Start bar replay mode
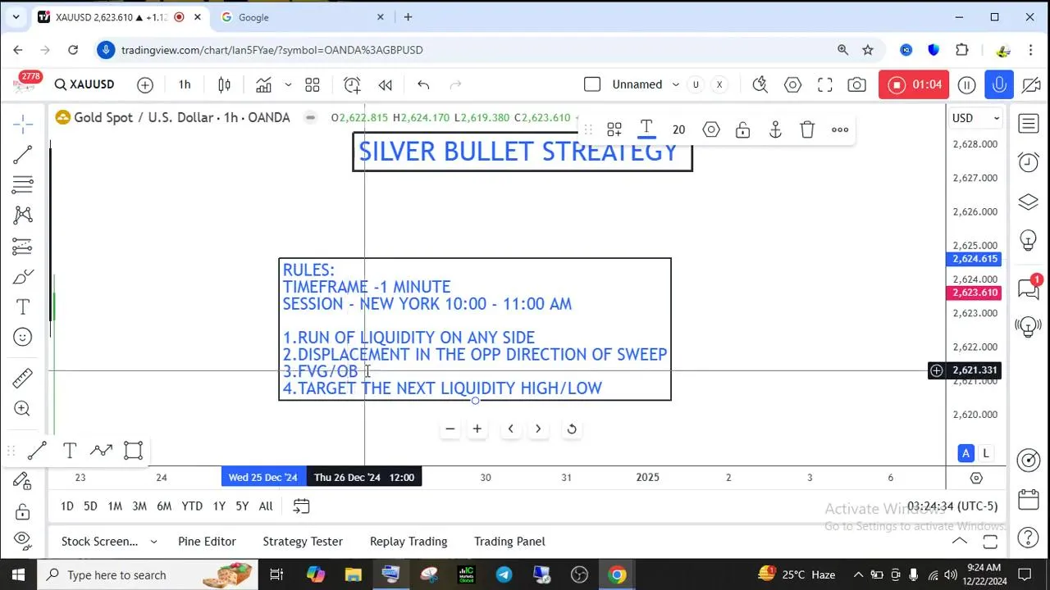Screen dimensions: 1050x590 click(385, 84)
